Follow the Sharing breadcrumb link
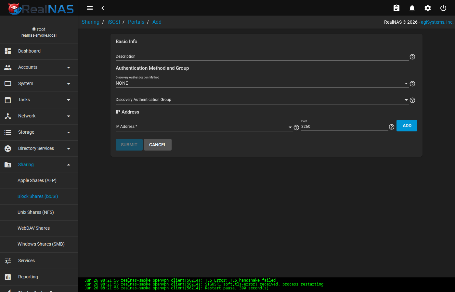This screenshot has width=455, height=292. 90,22
